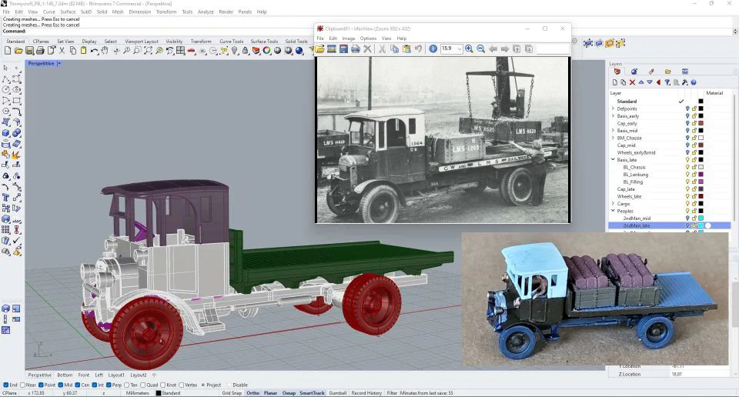Screen dimensions: 739x397
Task: Click the Save file icon in Rhino toolbar
Action: point(29,51)
